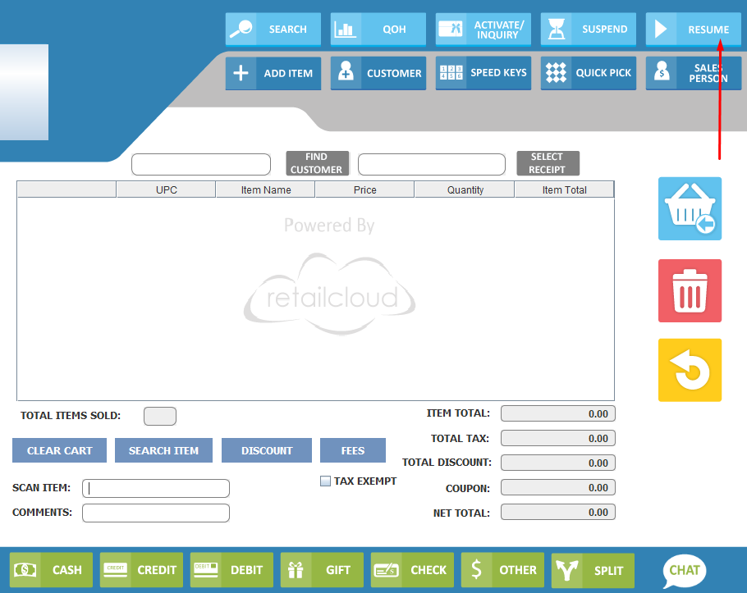Choose Other payment method
The width and height of the screenshot is (747, 593).
click(502, 570)
